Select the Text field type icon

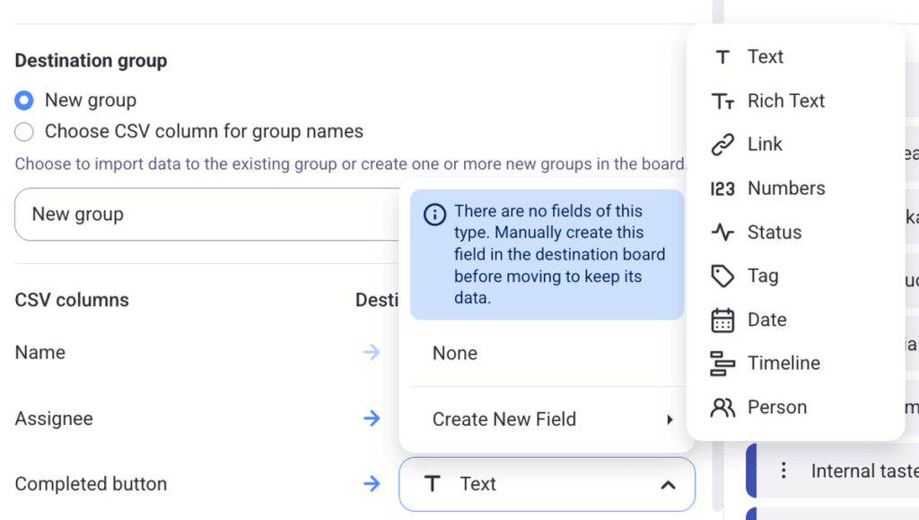722,57
